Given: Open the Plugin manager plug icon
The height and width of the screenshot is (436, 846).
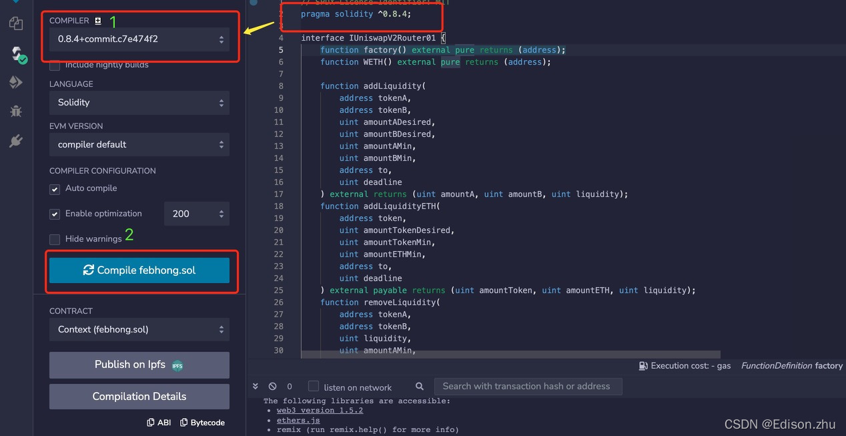Looking at the screenshot, I should [x=16, y=141].
